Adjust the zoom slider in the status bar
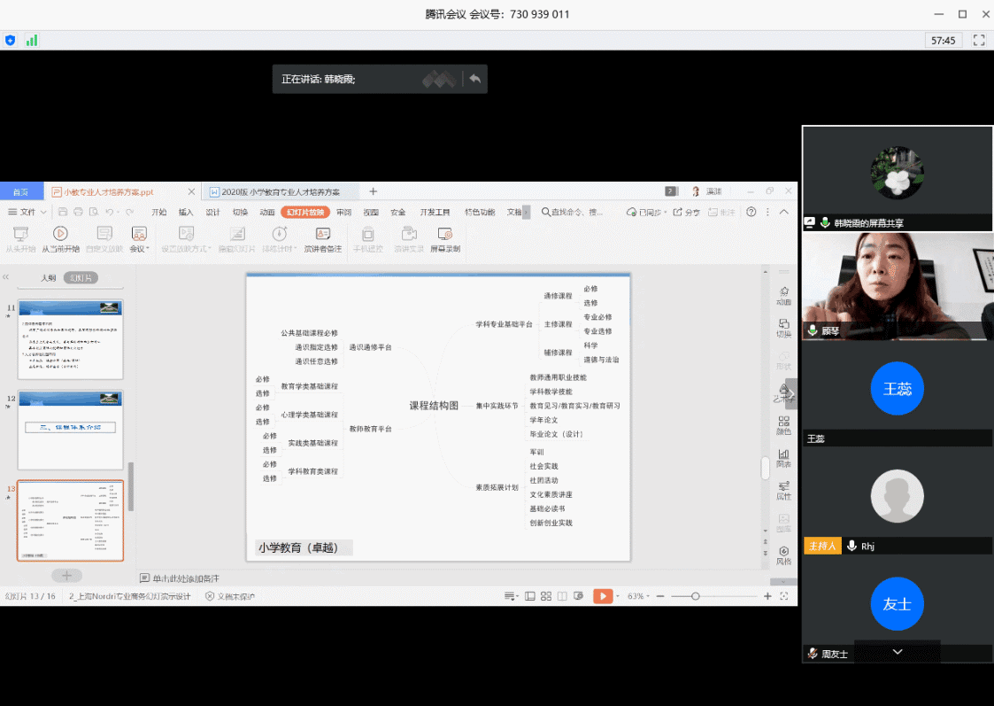 pyautogui.click(x=696, y=596)
